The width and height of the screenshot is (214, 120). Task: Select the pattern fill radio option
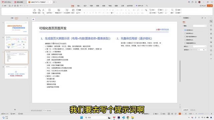point(185,40)
